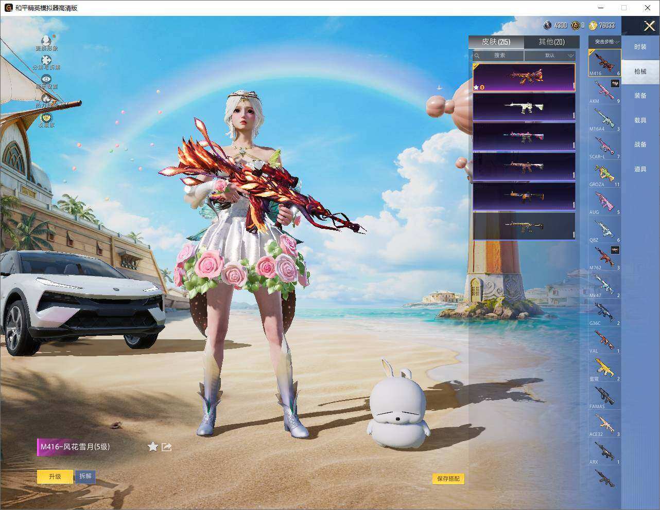Click the 搜索 search field
This screenshot has height=510, width=660.
coord(498,56)
